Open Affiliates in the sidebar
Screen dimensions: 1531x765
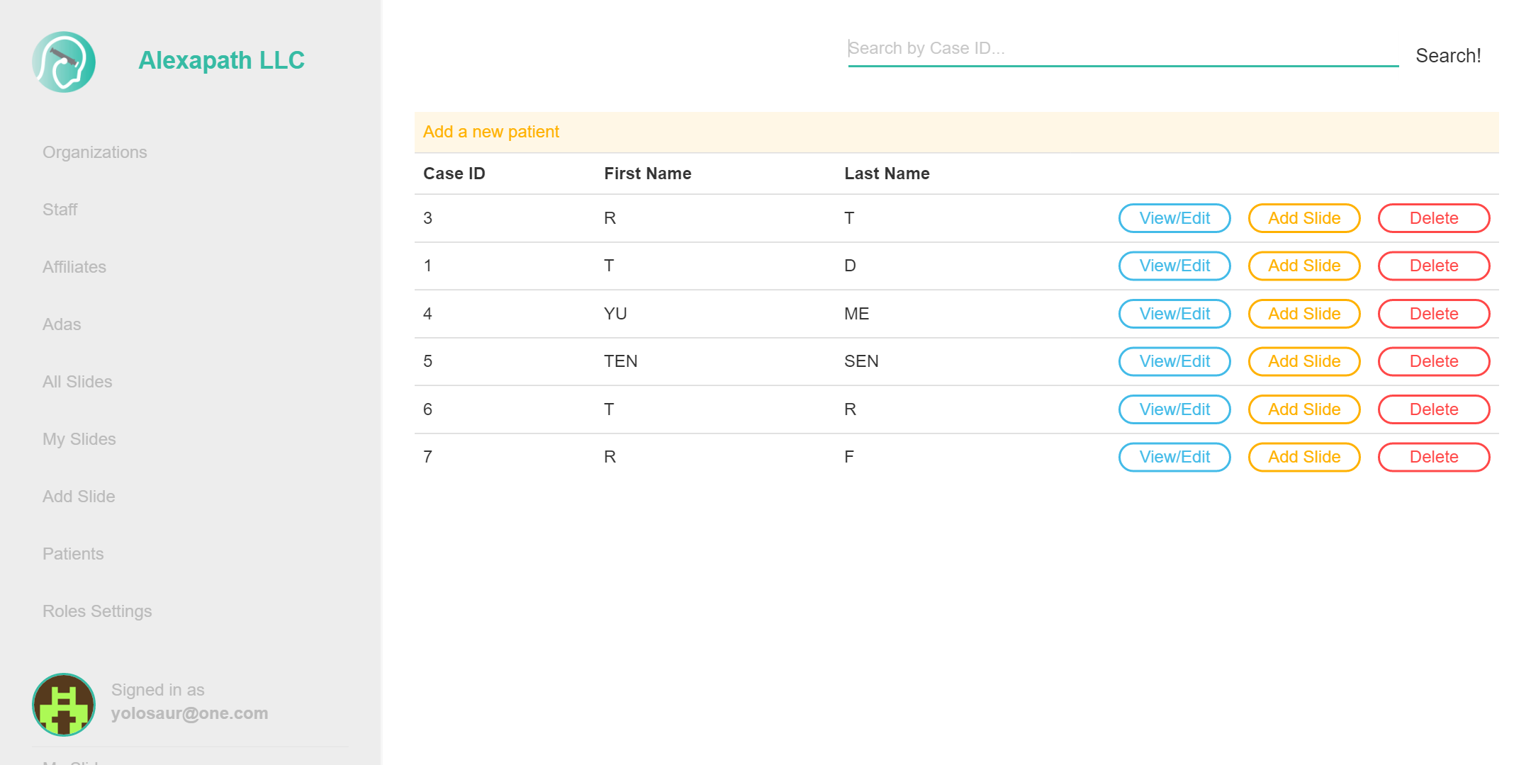(x=74, y=267)
